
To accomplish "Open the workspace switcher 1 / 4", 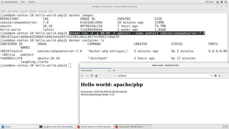I will tap(225, 126).
